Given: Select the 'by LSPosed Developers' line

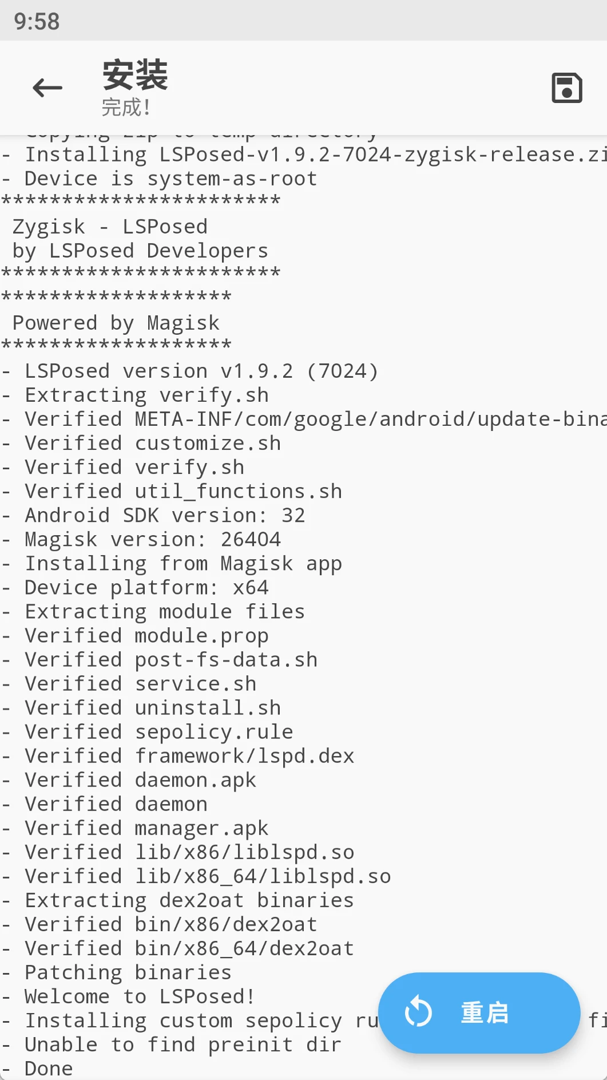Looking at the screenshot, I should pyautogui.click(x=140, y=251).
